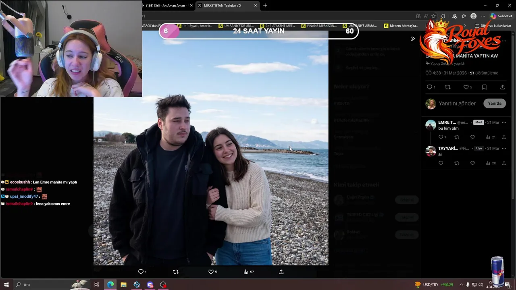
Task: Focus the Yanıtını gönder reply field
Action: [457, 104]
